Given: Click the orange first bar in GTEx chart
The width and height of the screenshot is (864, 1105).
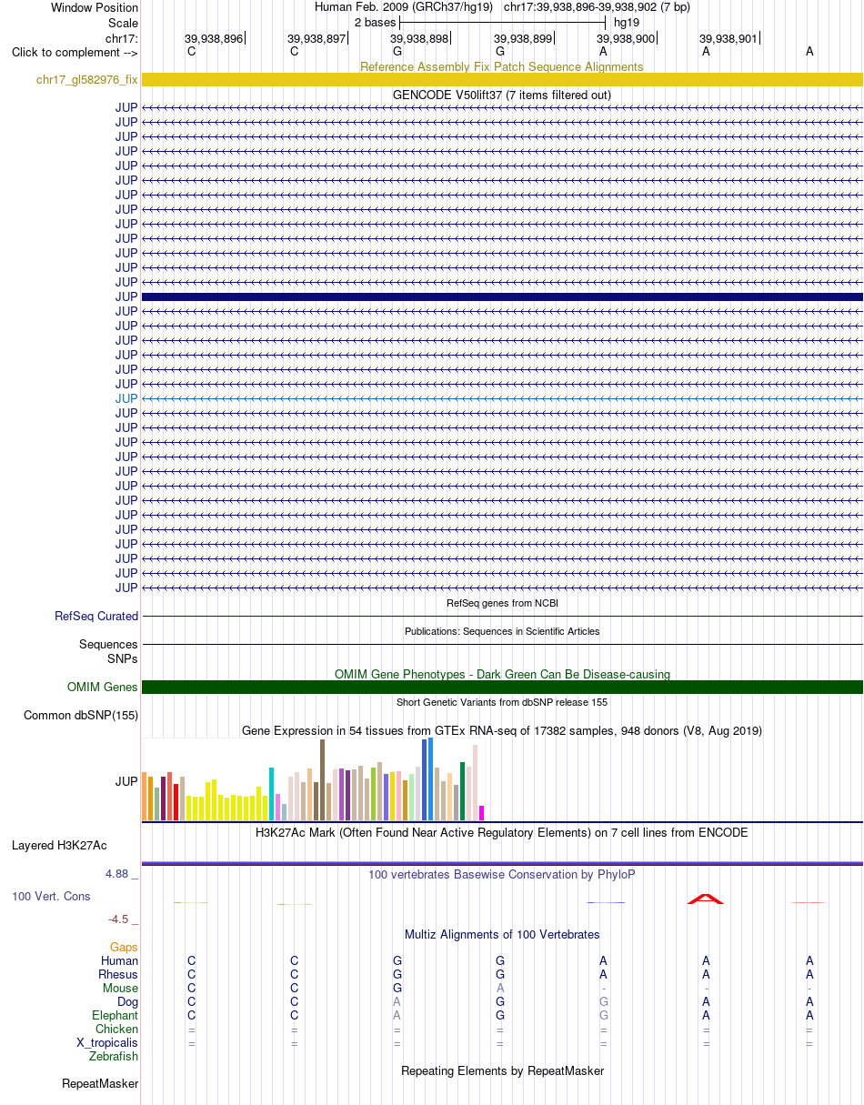Looking at the screenshot, I should point(145,797).
